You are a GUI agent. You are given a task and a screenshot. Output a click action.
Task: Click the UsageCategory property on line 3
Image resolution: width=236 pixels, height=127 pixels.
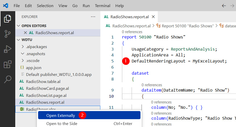pyautogui.click(x=148, y=49)
